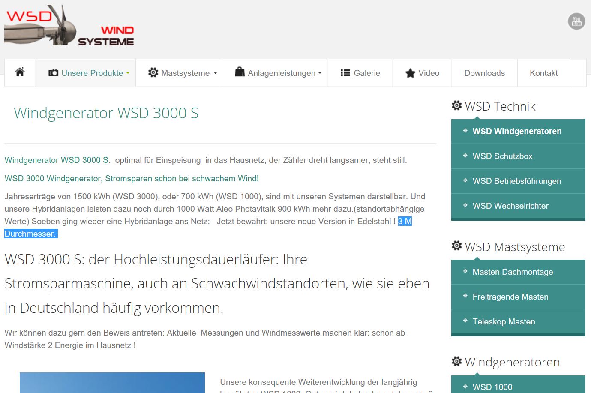Expand the Anlagenleistungen dropdown arrow
591x393 pixels.
(x=320, y=73)
